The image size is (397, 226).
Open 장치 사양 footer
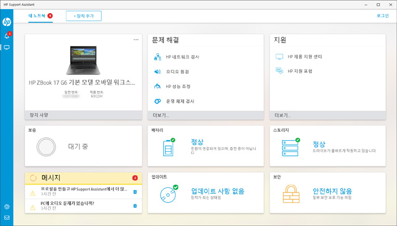pos(83,115)
